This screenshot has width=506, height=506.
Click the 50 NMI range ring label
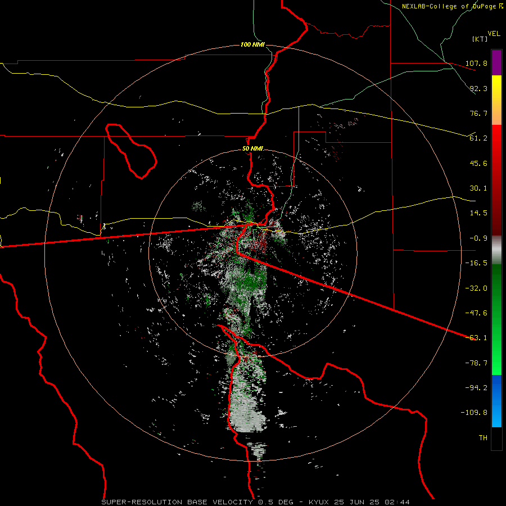coord(252,149)
